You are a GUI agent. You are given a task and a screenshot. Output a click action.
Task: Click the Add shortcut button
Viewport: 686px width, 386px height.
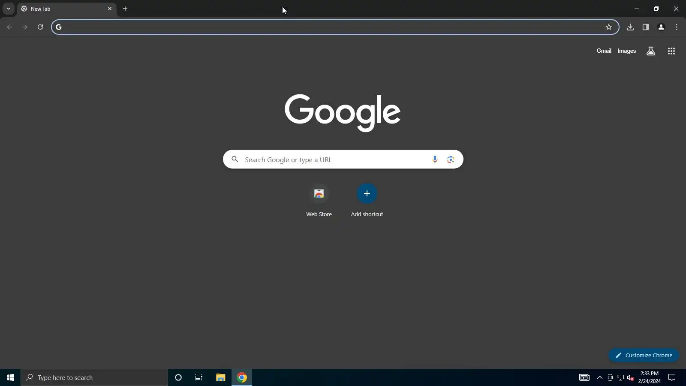point(367,201)
